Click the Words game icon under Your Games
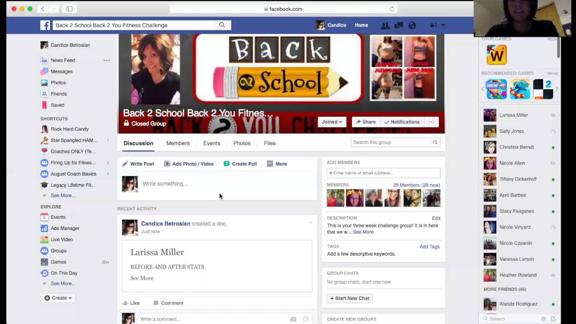Viewport: 576px width, 324px height. click(x=497, y=55)
